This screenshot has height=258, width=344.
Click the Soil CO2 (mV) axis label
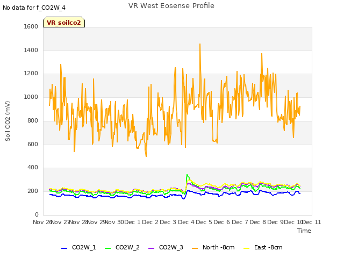click(8, 121)
